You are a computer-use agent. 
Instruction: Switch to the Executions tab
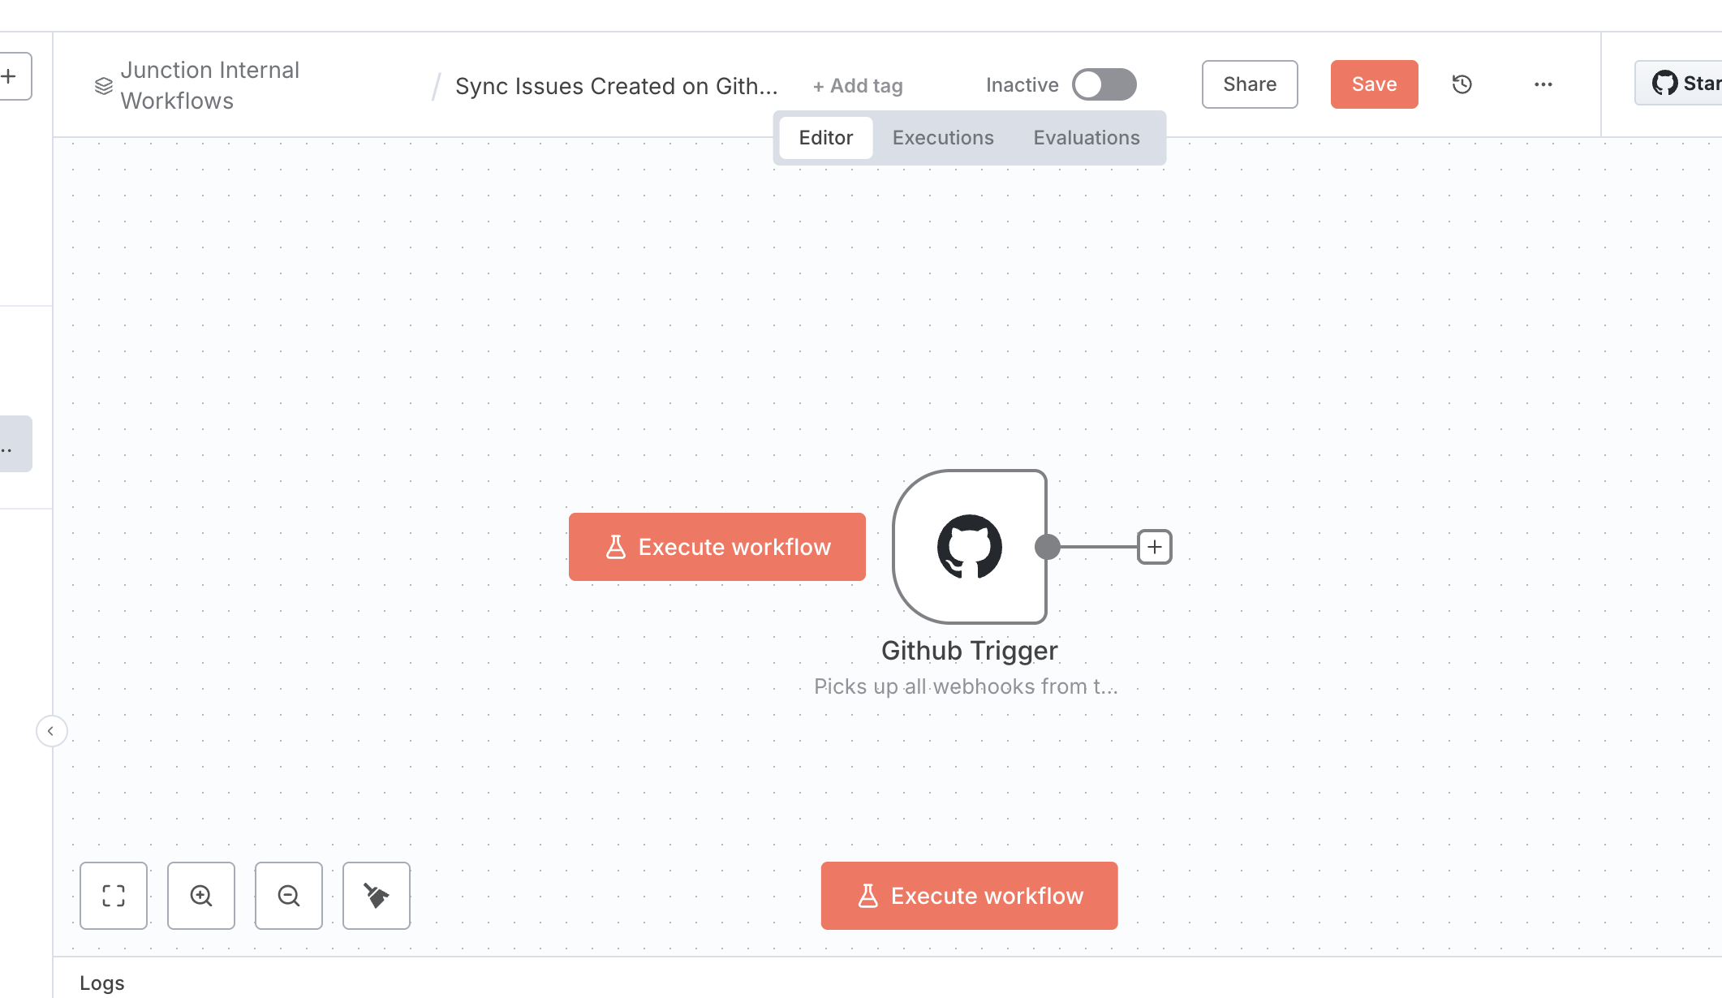click(x=942, y=137)
